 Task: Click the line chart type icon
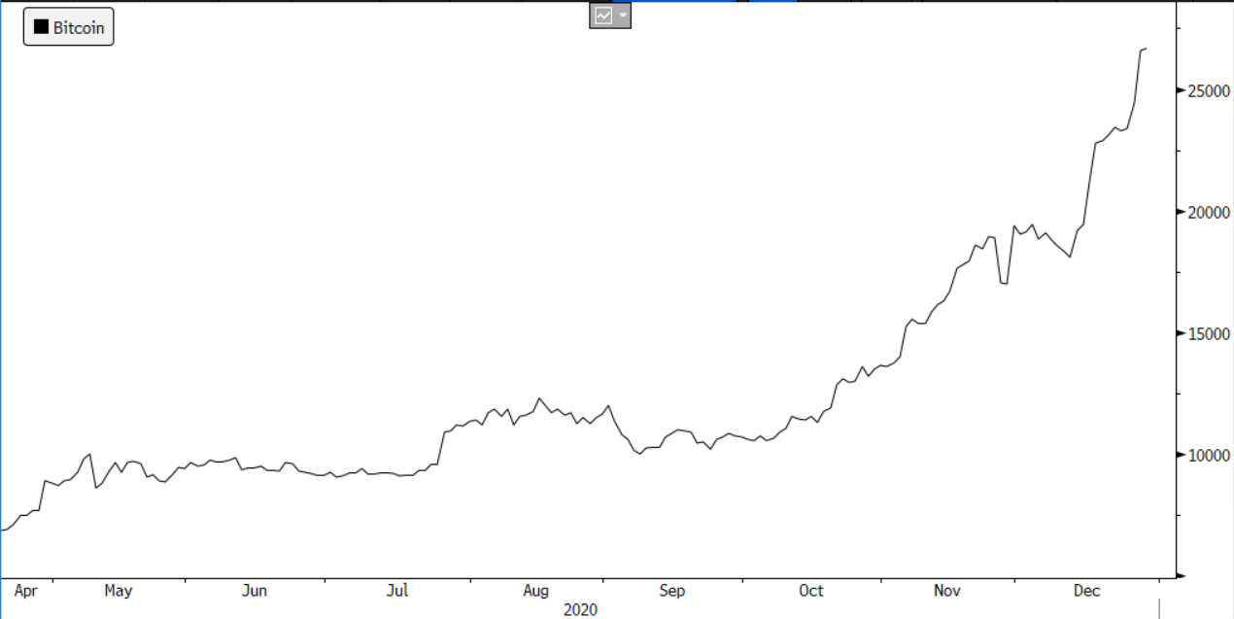(x=602, y=16)
